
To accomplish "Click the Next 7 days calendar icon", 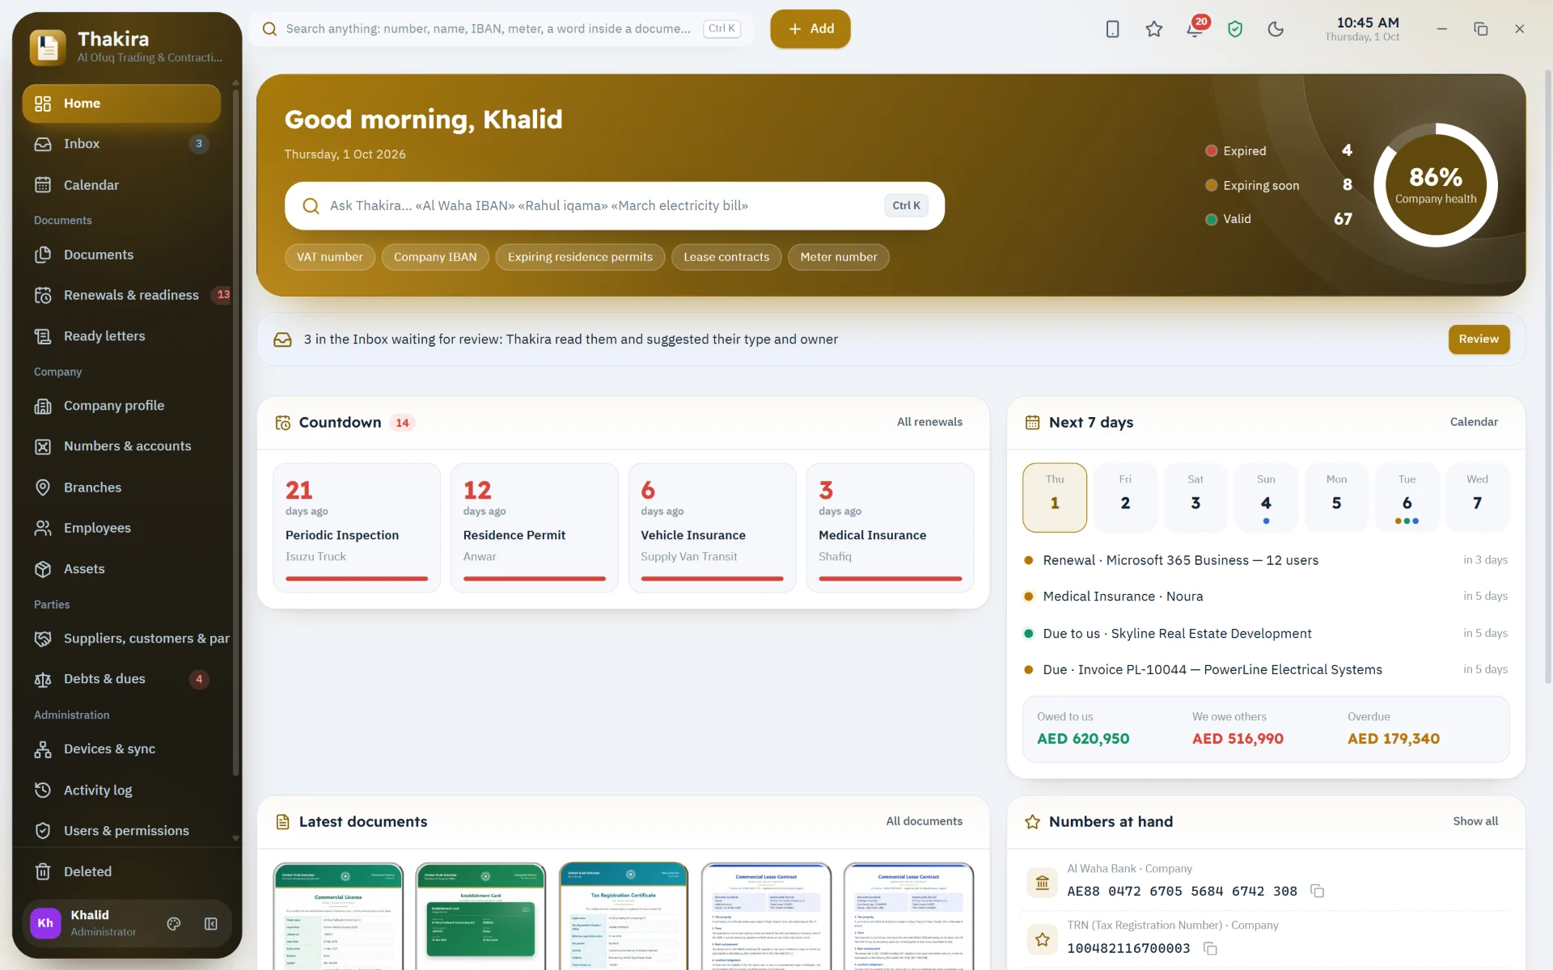I will pyautogui.click(x=1032, y=423).
